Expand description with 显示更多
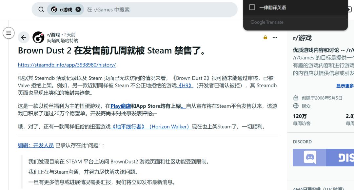This screenshot has height=190, width=354. (x=345, y=86)
